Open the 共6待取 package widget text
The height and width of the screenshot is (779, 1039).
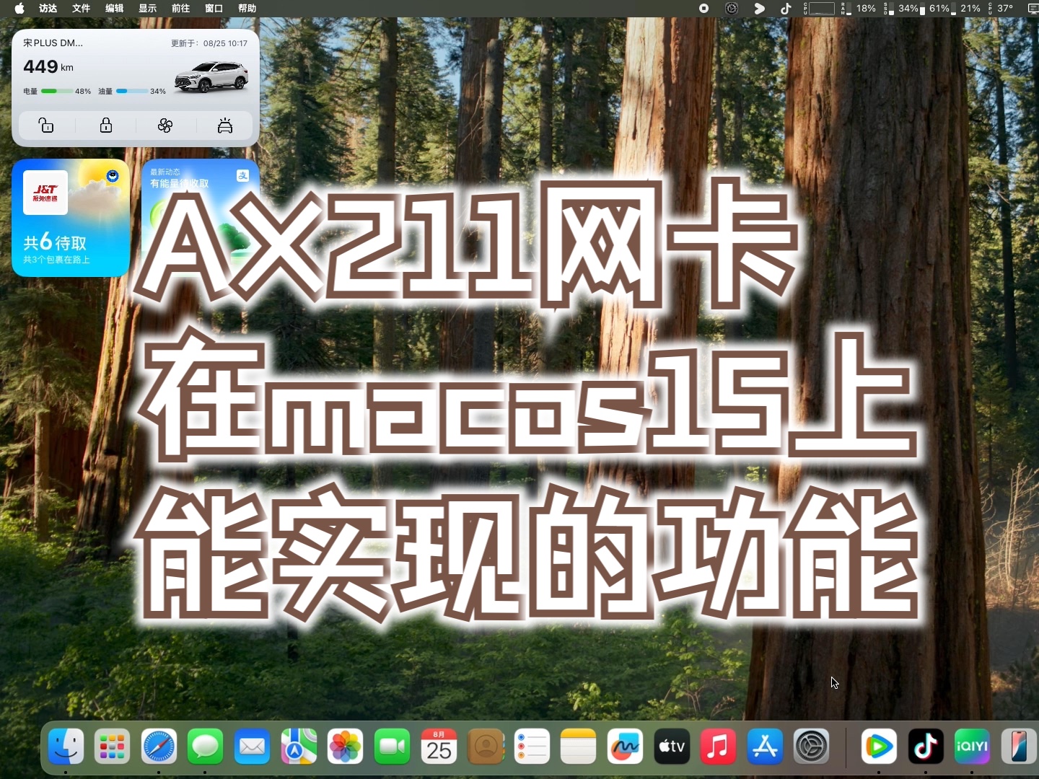pos(55,242)
